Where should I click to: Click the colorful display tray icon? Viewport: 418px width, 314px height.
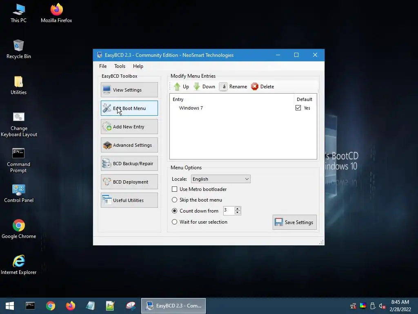coord(363,306)
